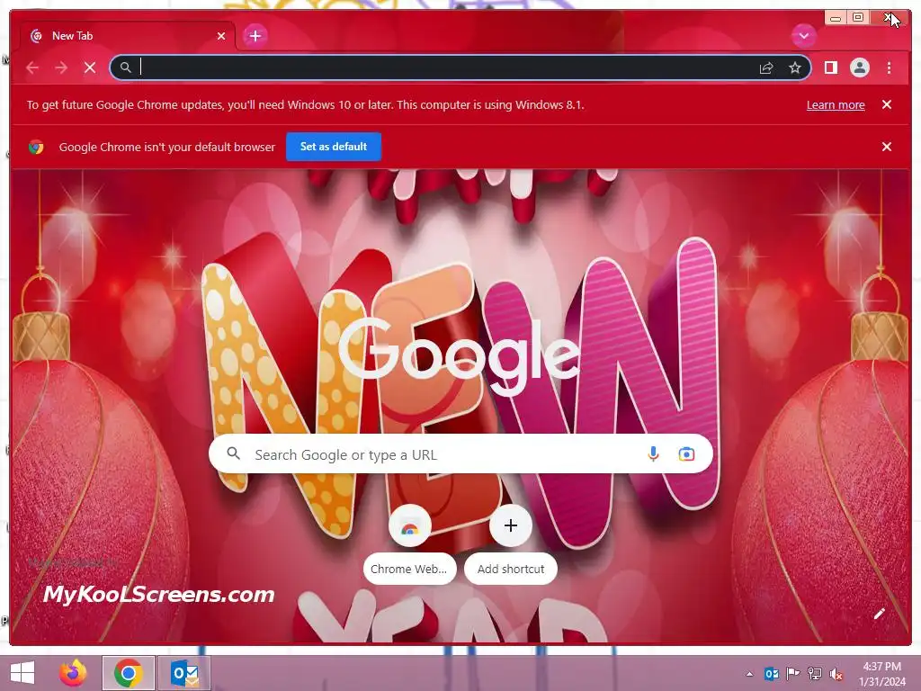Search by image with Google Lens icon
This screenshot has width=921, height=691.
[686, 453]
